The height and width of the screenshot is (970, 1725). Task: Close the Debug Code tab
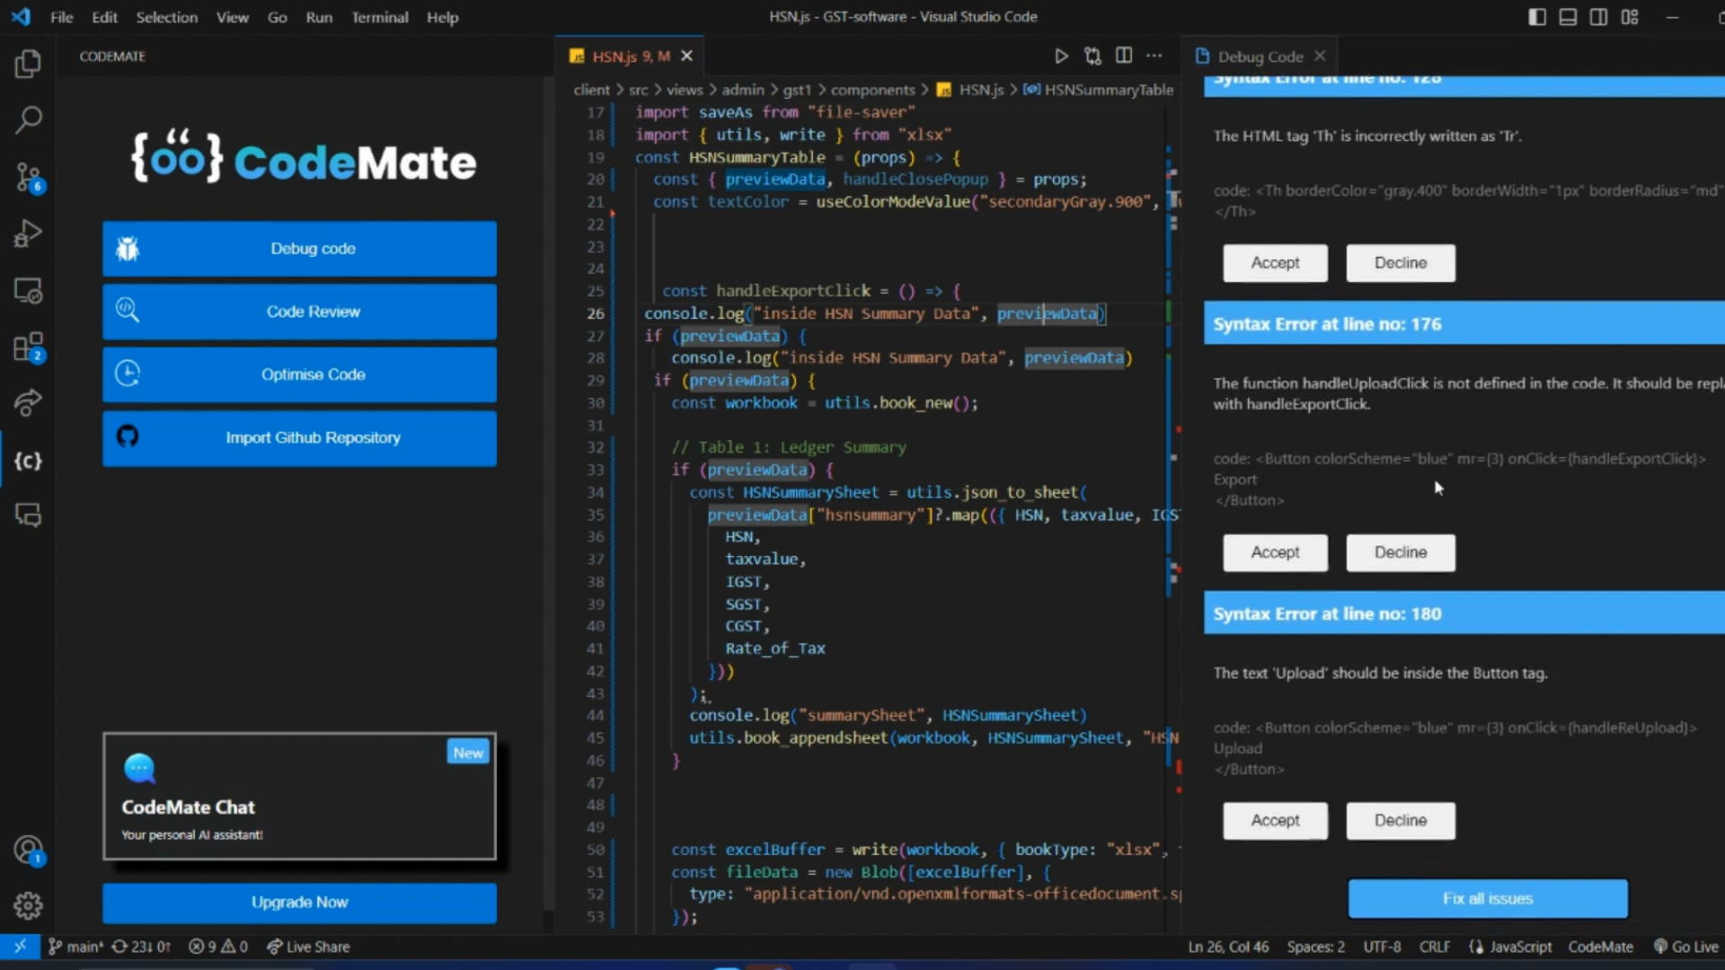(x=1320, y=56)
